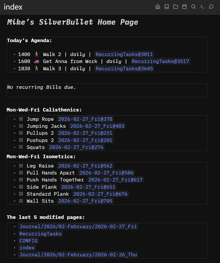Click the calendar icon in top toolbar
Image resolution: width=220 pixels, height=263 pixels.
click(x=184, y=7)
